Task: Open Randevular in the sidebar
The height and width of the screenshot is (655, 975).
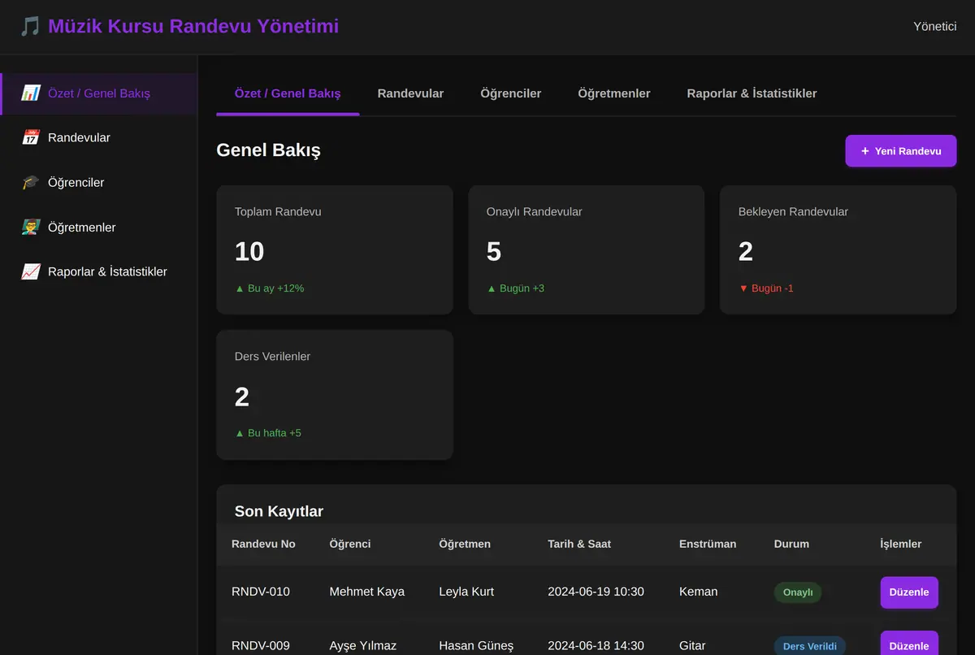Action: pos(98,138)
